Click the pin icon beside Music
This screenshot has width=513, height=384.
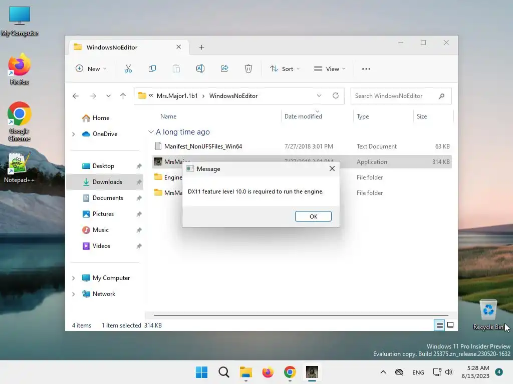(139, 230)
